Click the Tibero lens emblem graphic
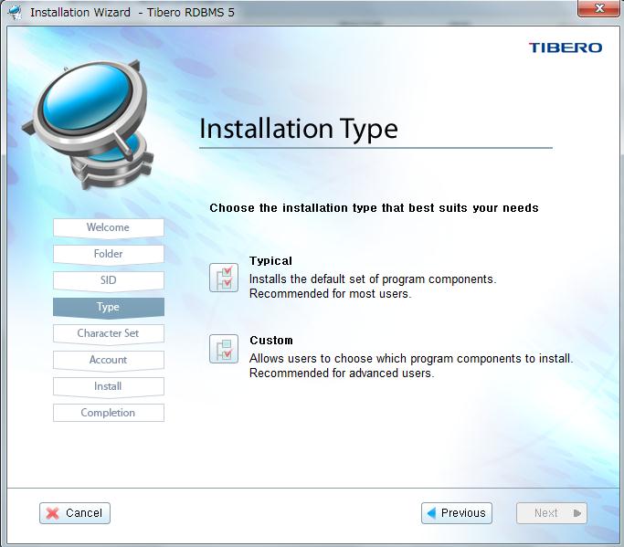The height and width of the screenshot is (547, 624). tap(88, 124)
